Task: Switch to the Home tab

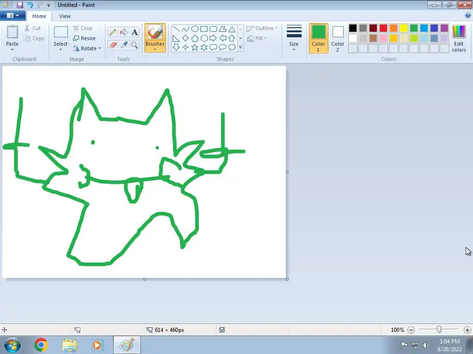Action: 39,16
